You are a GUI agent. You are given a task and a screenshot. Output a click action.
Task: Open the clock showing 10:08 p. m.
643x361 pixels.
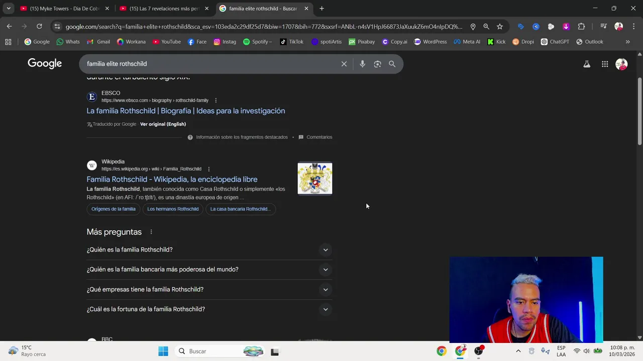622,351
